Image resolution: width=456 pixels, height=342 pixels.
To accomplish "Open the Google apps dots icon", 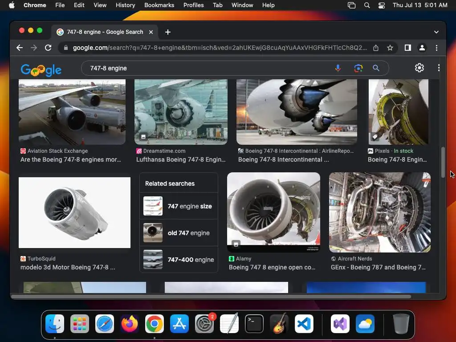I will 439,68.
